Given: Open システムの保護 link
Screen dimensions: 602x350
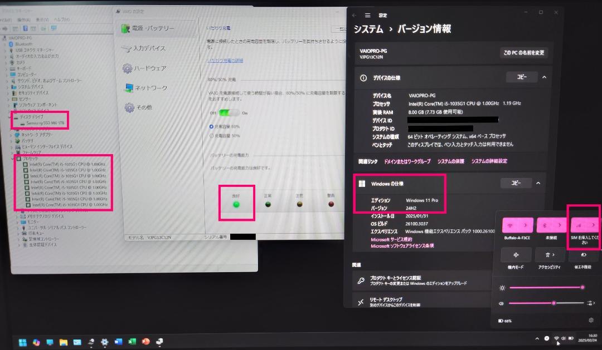Looking at the screenshot, I should (451, 161).
